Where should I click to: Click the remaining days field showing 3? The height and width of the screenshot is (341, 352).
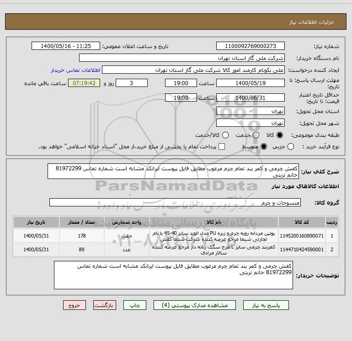tap(132, 83)
